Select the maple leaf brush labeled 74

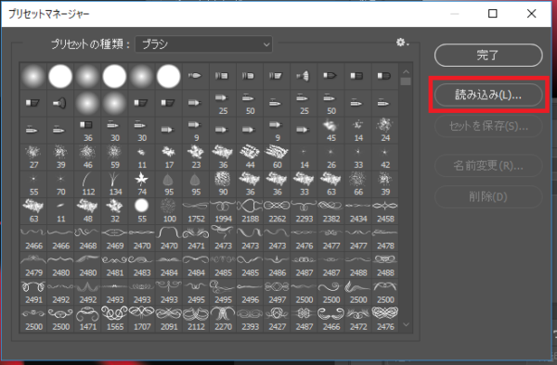(142, 184)
